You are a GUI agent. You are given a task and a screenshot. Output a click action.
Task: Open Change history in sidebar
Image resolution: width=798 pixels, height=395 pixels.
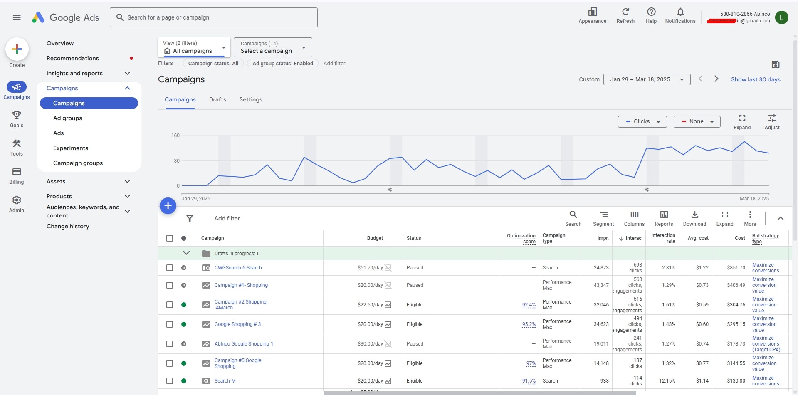(68, 226)
